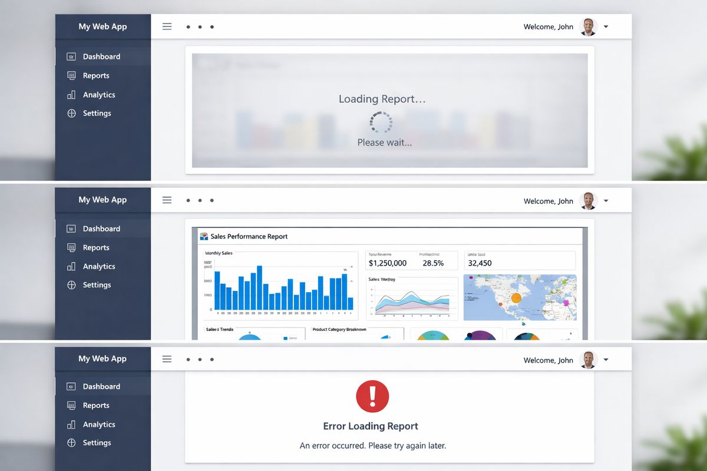This screenshot has height=471, width=707.
Task: Click the Reports icon in the Error Loading Report window sidebar
Action: coord(72,405)
